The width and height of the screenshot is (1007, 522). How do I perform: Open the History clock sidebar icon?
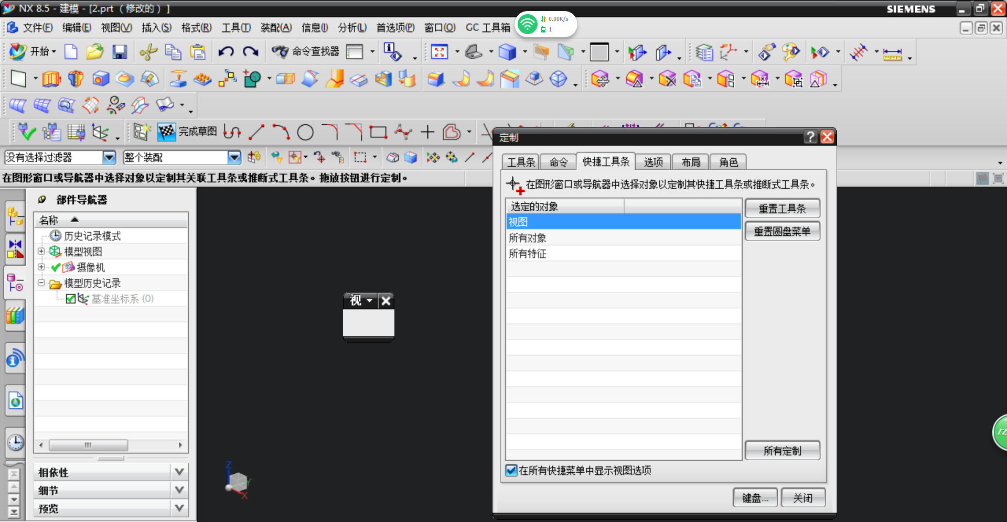point(15,443)
